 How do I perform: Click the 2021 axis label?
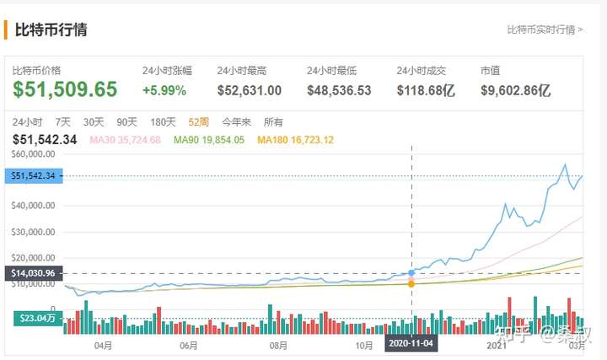pos(497,346)
